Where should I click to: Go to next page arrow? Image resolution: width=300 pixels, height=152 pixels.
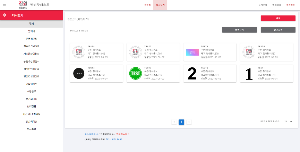click(x=189, y=122)
